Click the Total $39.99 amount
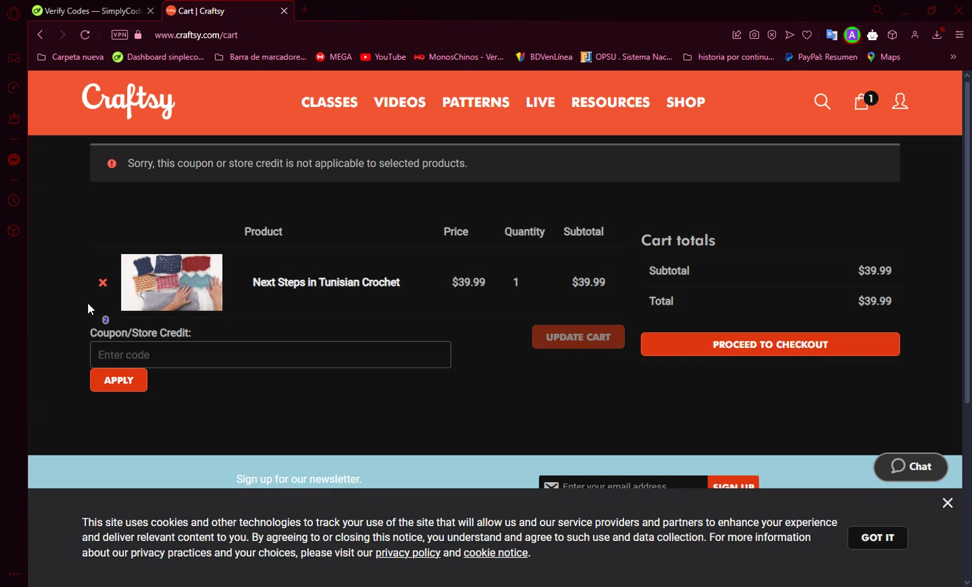972x587 pixels. click(875, 301)
